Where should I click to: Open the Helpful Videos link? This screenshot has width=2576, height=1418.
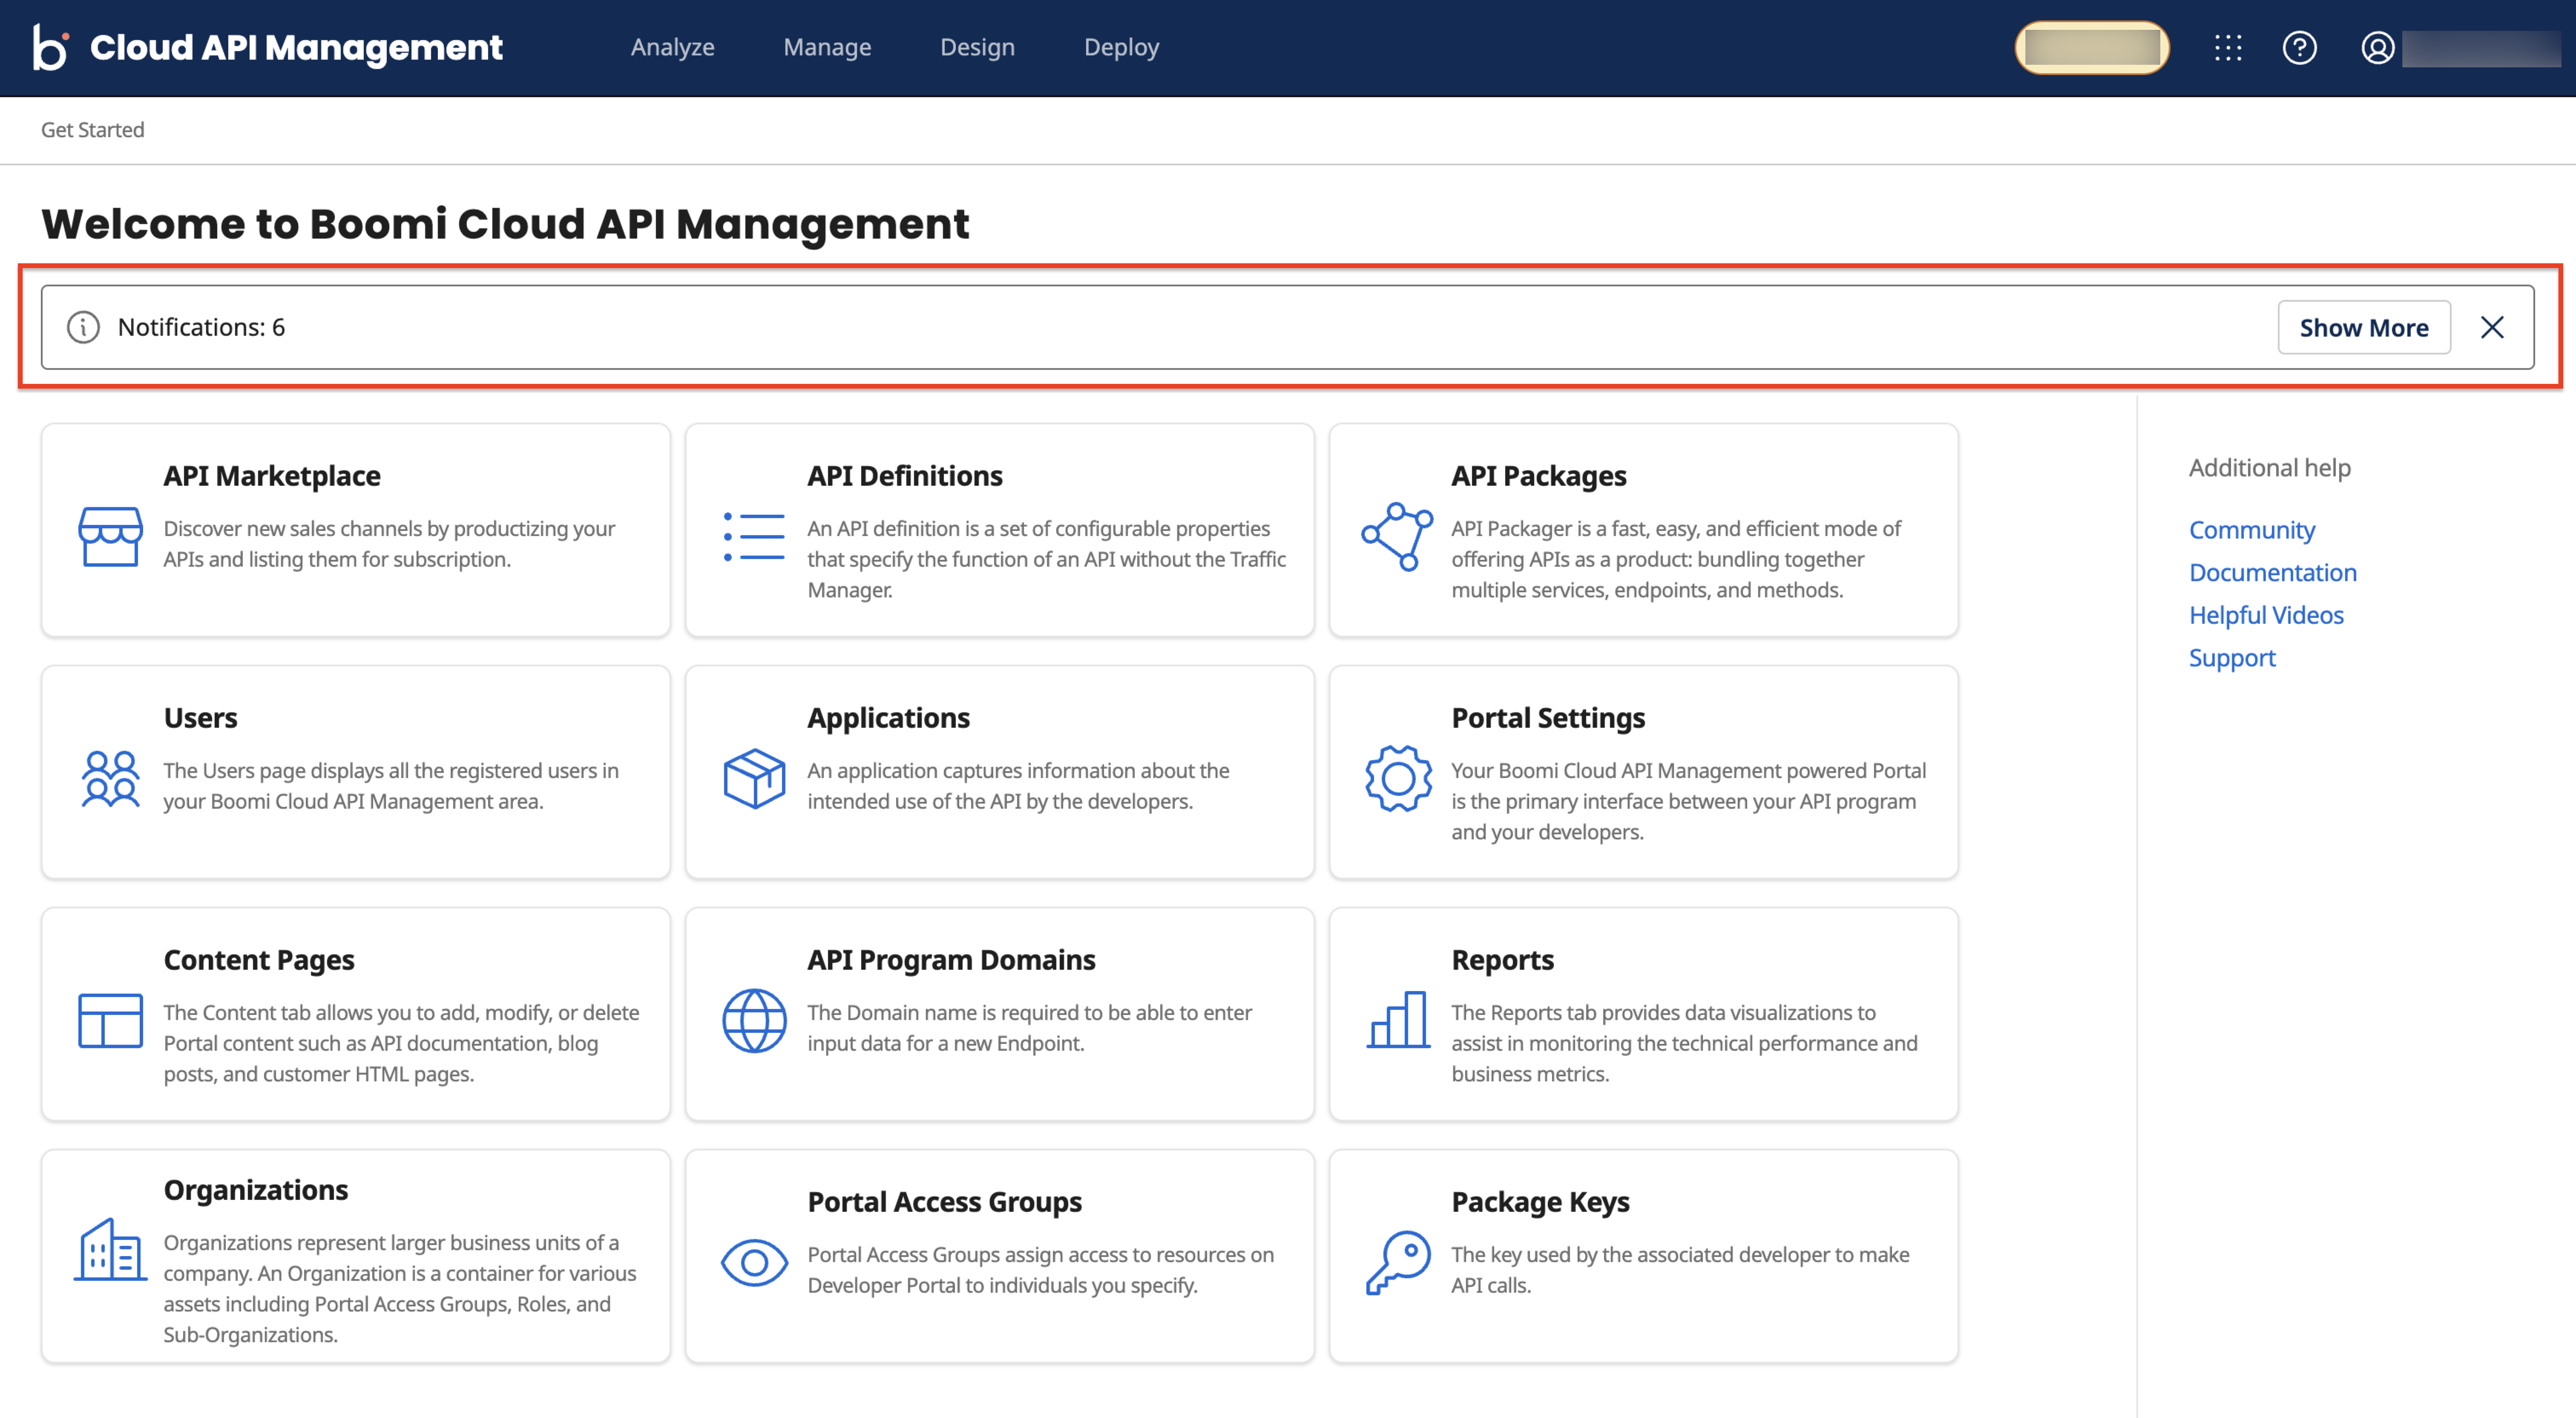[2265, 614]
